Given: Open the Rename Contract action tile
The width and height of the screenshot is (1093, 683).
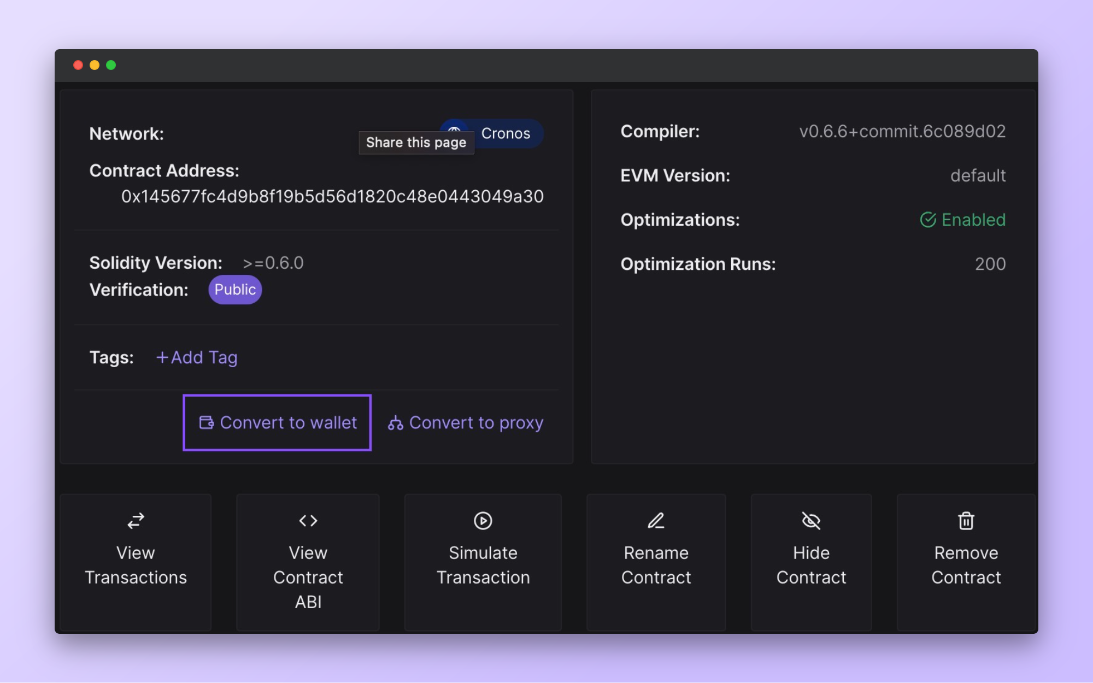Looking at the screenshot, I should 656,563.
